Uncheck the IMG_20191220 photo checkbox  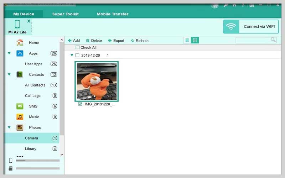click(80, 104)
